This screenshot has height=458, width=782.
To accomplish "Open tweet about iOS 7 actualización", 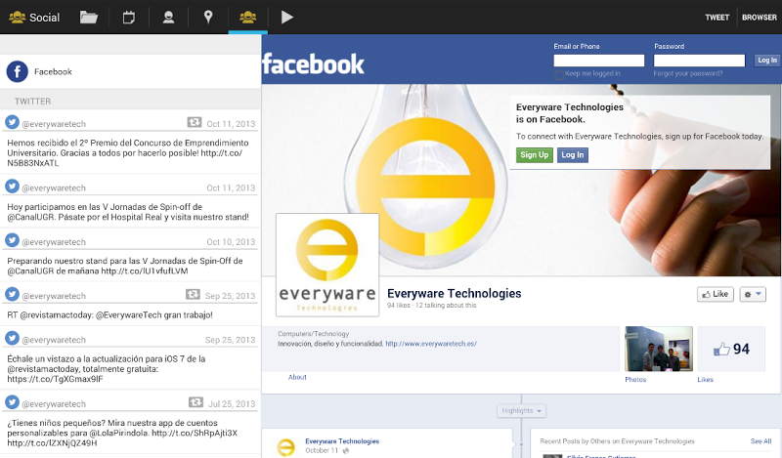I will point(107,369).
